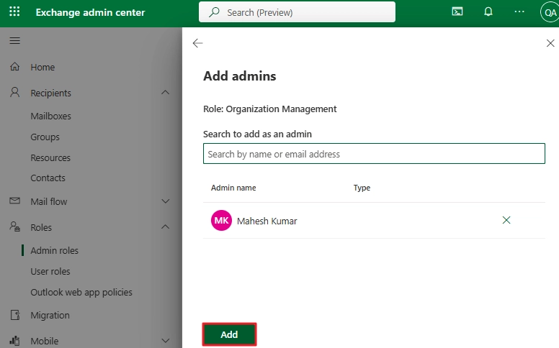
Task: Click the Type column header
Action: coord(362,188)
